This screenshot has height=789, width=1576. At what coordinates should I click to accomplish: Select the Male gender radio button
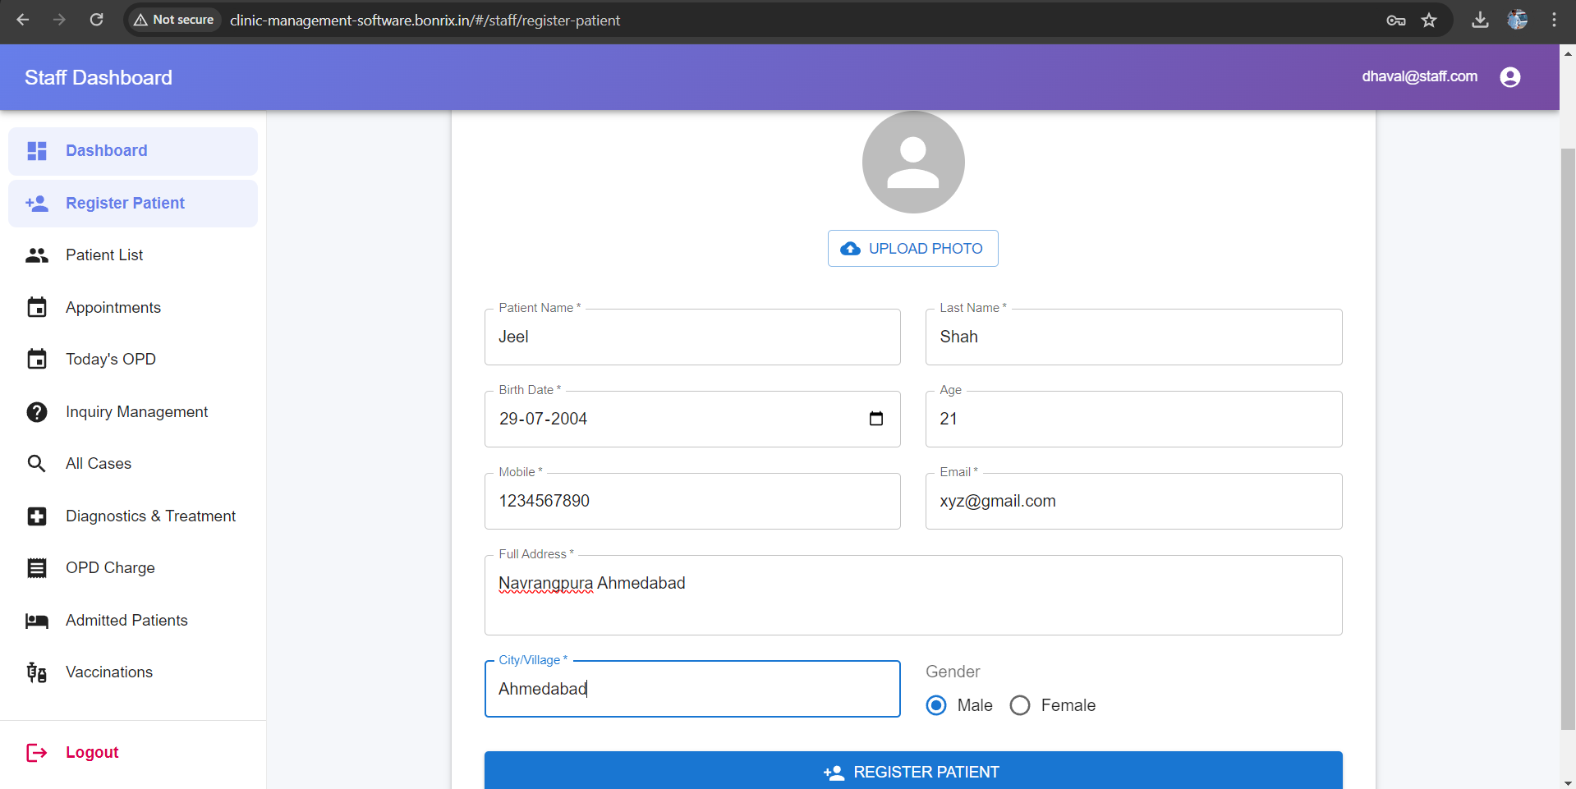pos(935,704)
